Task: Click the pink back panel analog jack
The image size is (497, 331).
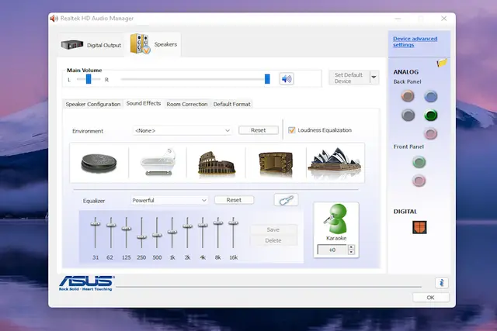Action: tap(430, 134)
